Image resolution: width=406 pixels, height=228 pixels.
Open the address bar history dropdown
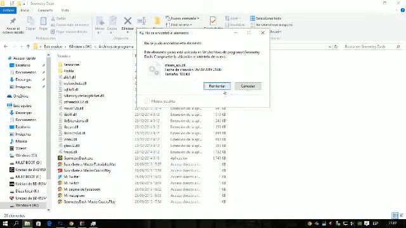tap(330, 47)
